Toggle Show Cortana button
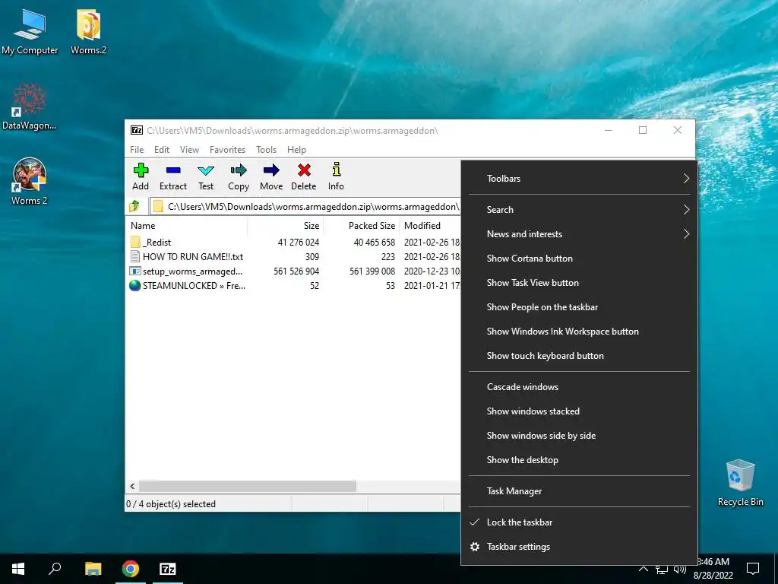Screen dimensions: 778x584 click(x=579, y=259)
